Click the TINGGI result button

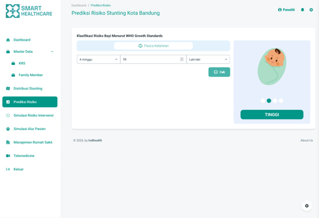[x=272, y=115]
